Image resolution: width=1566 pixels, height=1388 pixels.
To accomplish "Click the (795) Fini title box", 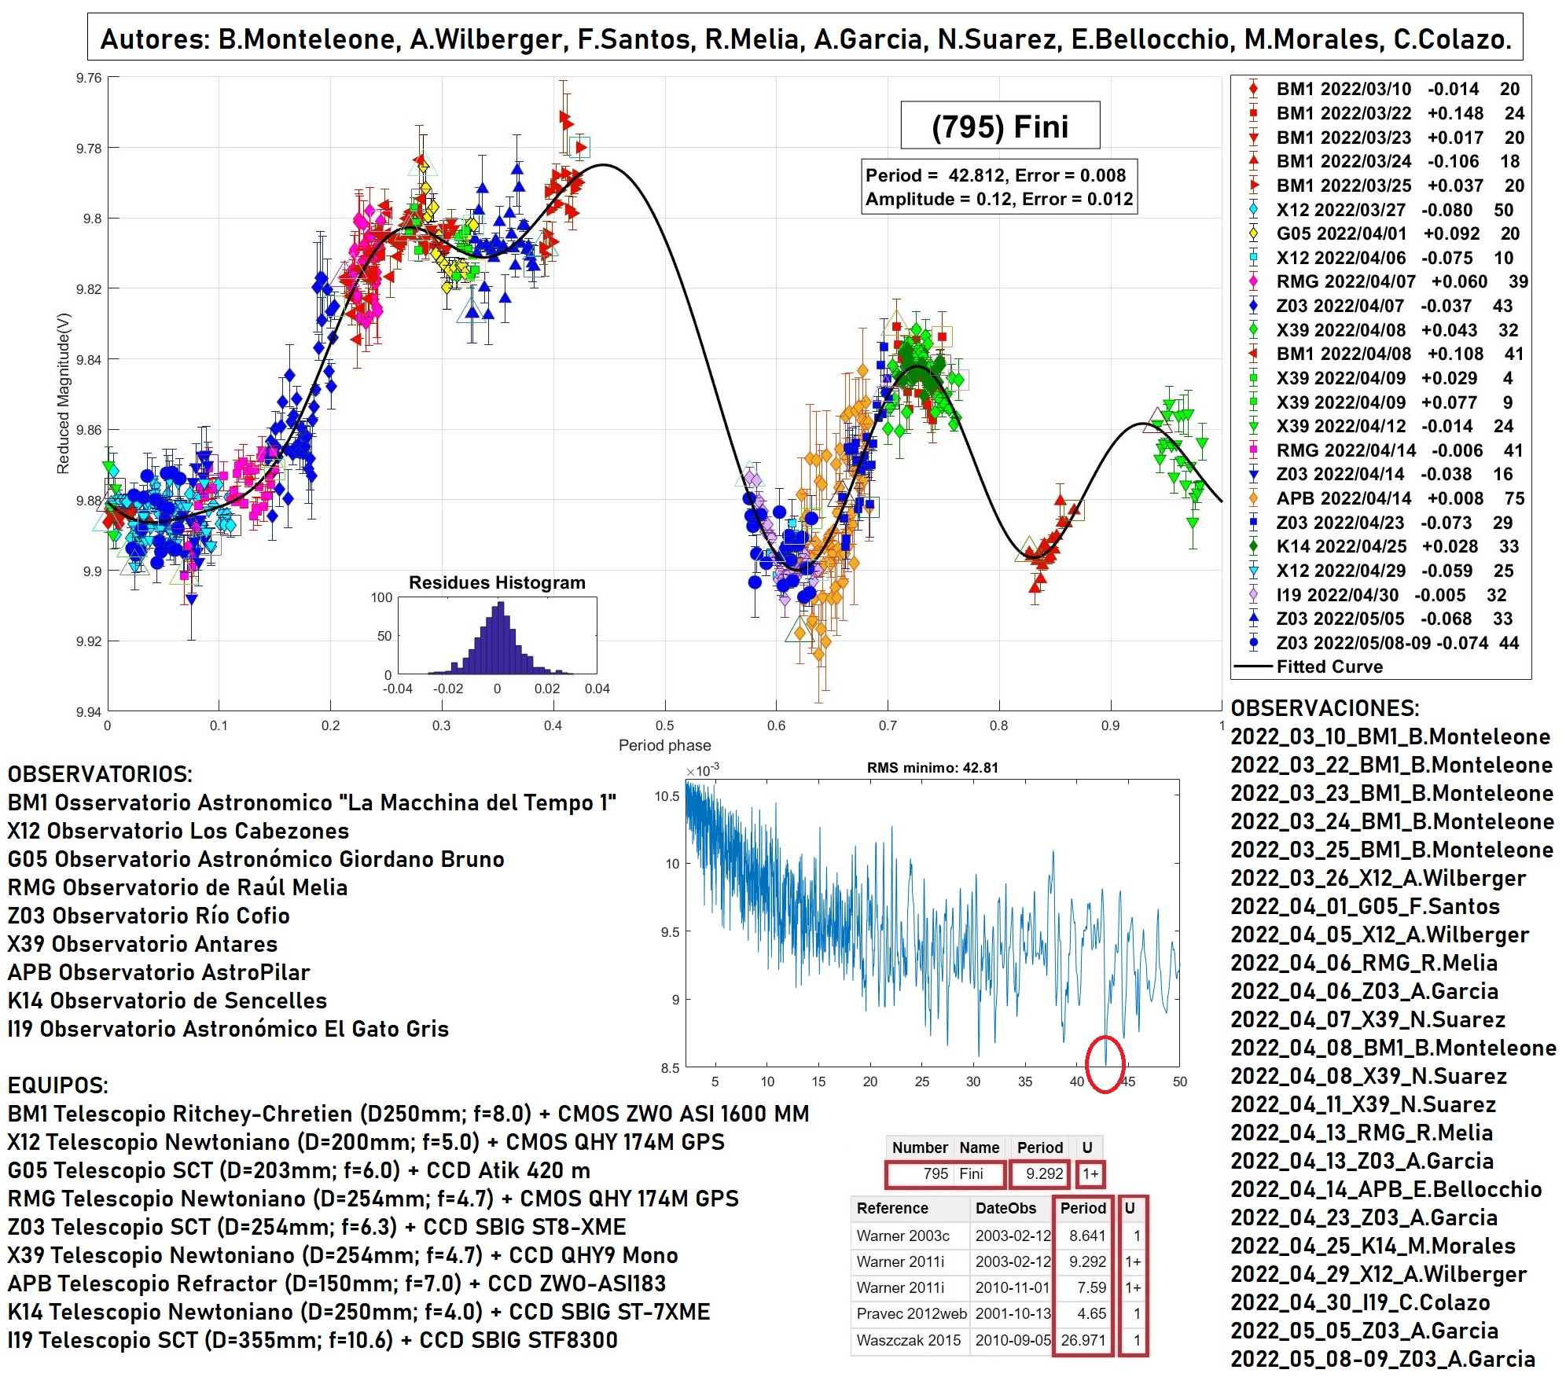I will (x=999, y=125).
